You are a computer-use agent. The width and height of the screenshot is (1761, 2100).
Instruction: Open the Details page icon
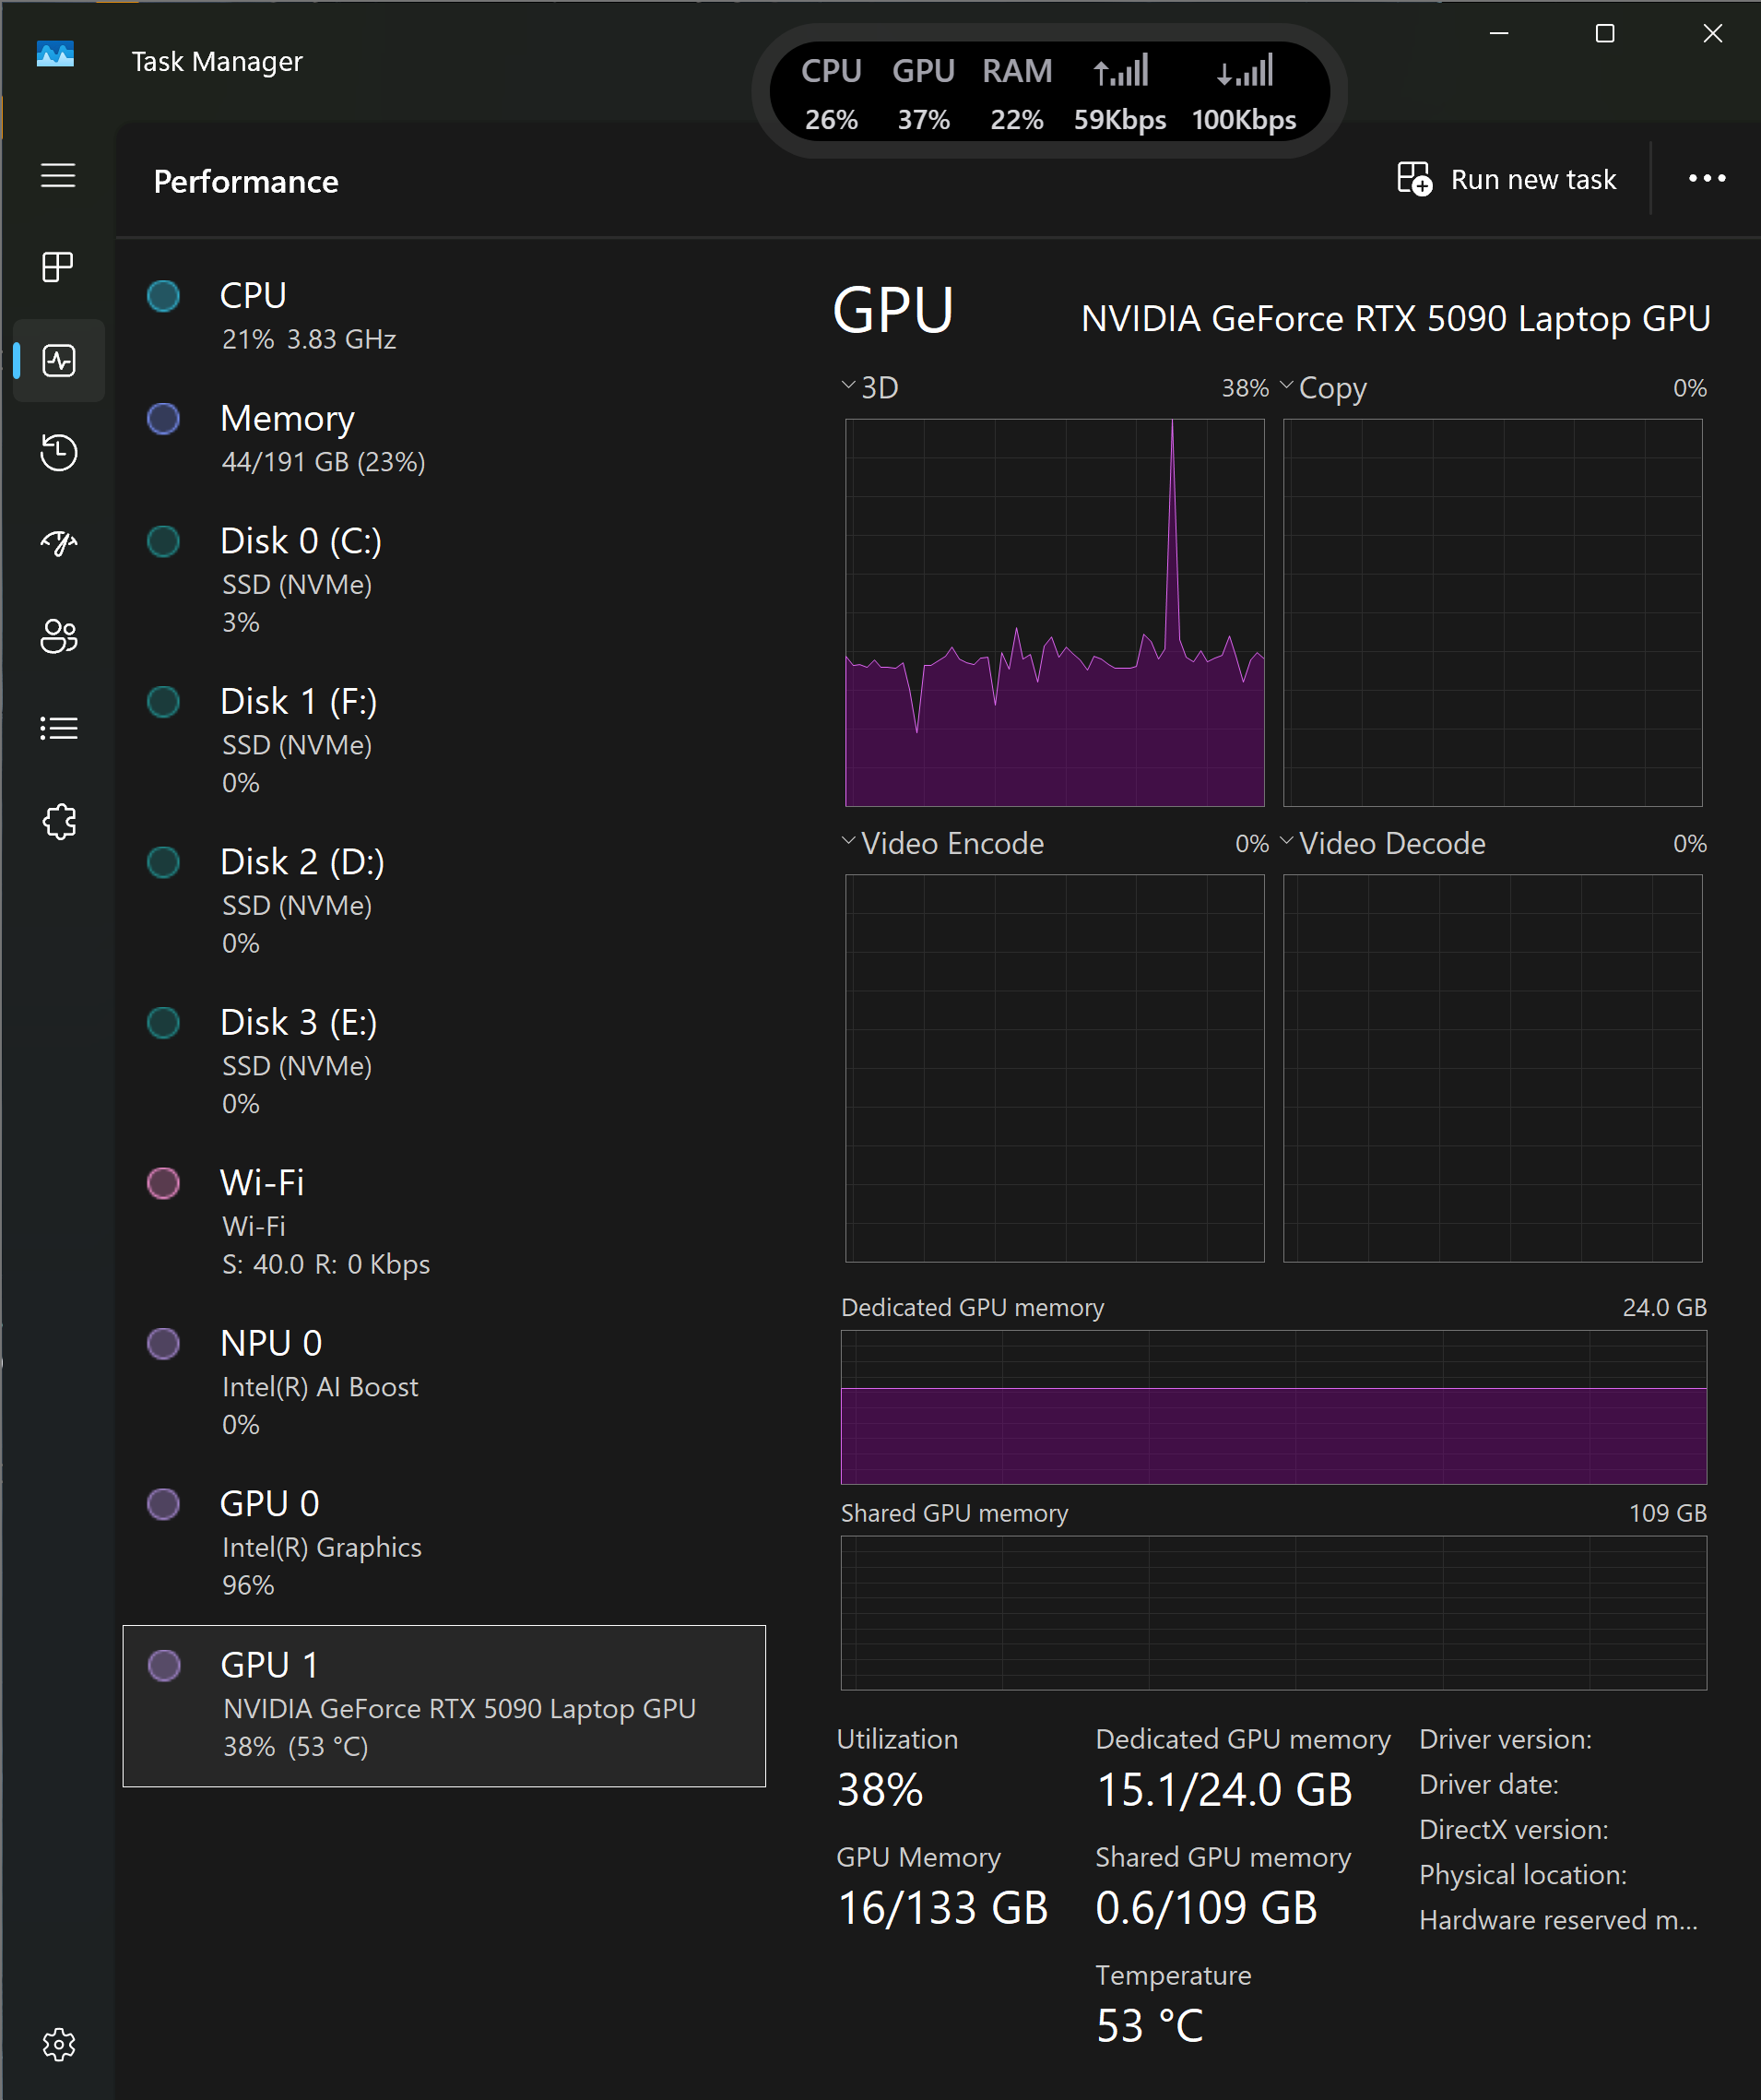tap(58, 728)
